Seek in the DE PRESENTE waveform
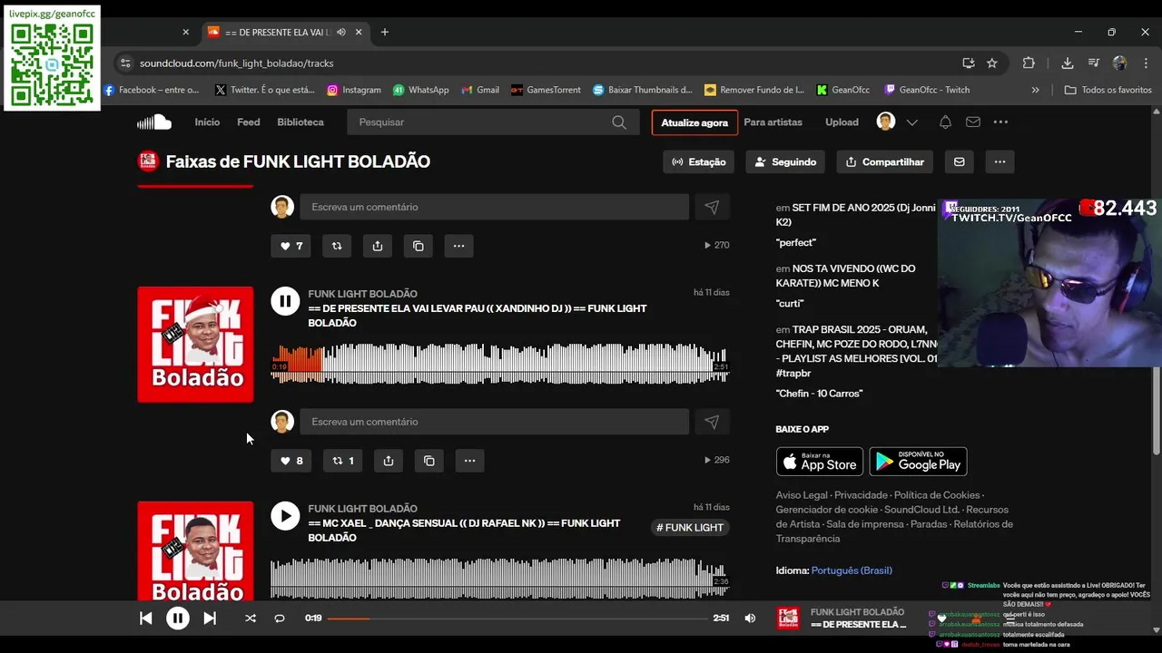Screen dimensions: 1162x653 (x=499, y=363)
